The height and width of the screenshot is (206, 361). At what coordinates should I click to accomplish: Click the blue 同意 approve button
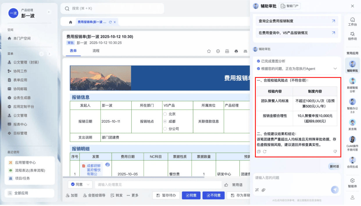point(191,196)
